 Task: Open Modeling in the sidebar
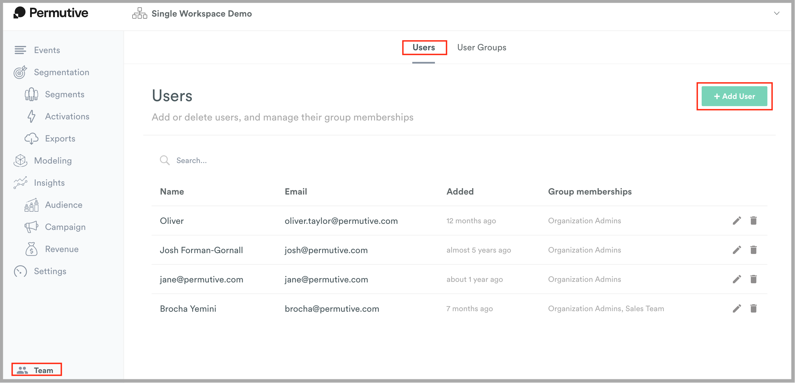coord(53,161)
